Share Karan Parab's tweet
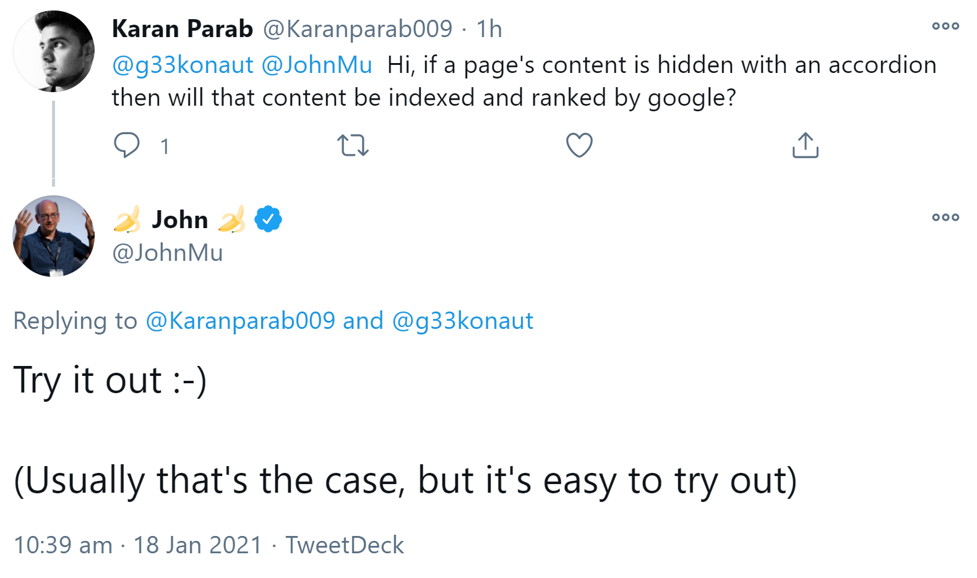Viewport: 977px width, 578px height. [804, 145]
